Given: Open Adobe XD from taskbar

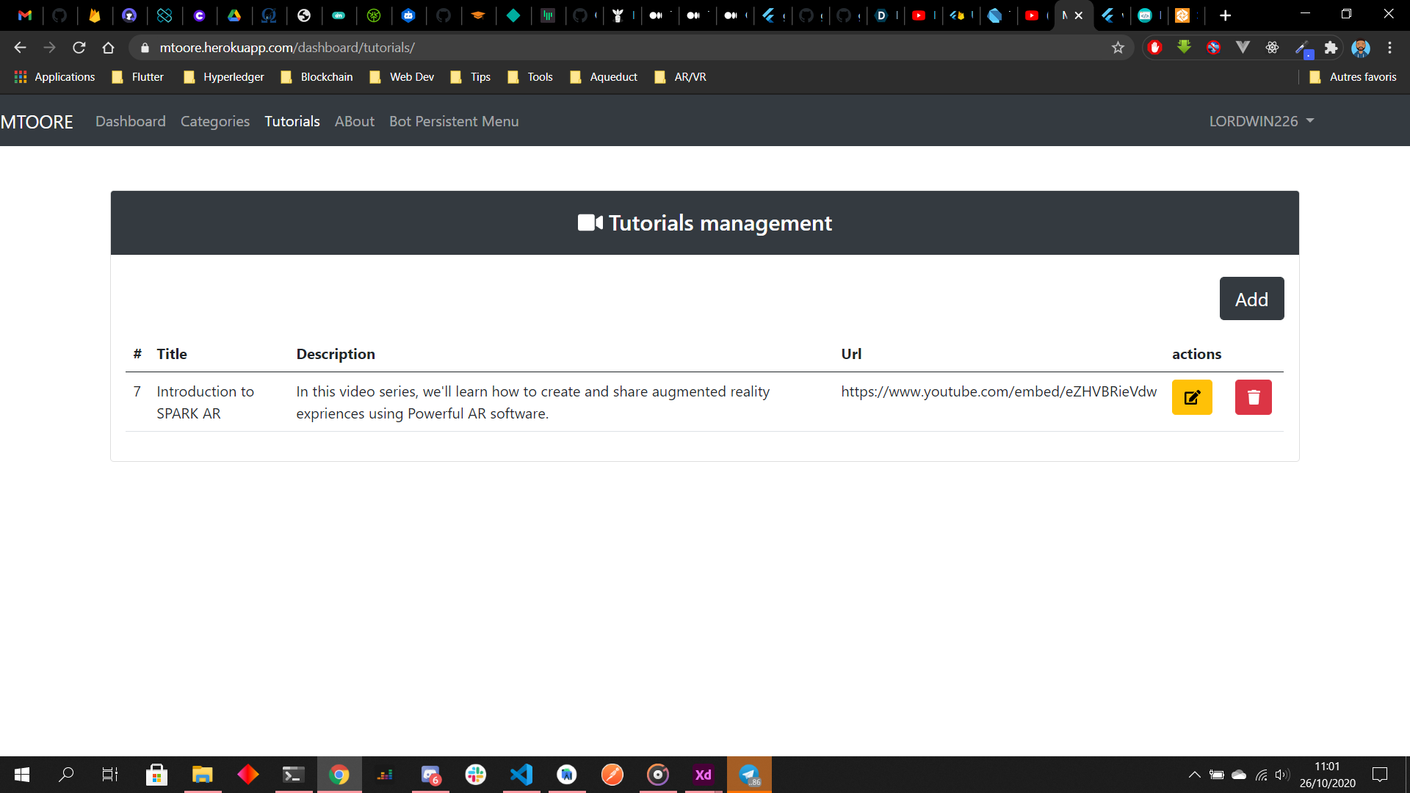Looking at the screenshot, I should 703,775.
